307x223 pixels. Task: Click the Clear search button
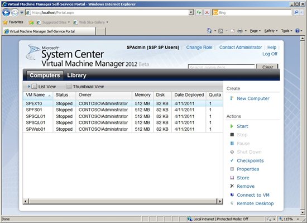[x=267, y=67]
